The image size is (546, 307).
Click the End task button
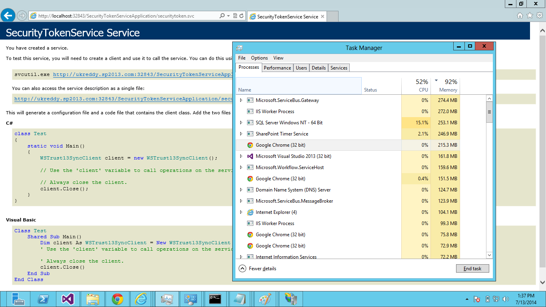click(x=472, y=269)
